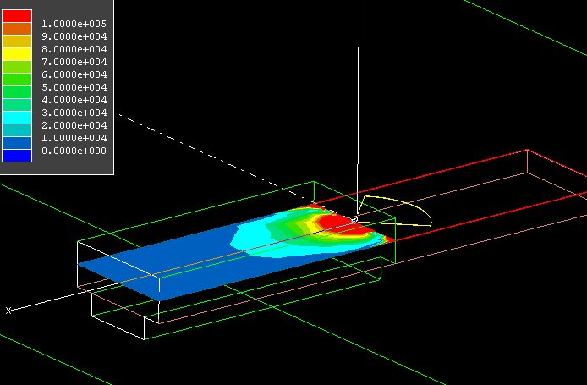This screenshot has width=587, height=385.
Task: Click the red swatch at the legend top
Action: tap(17, 16)
